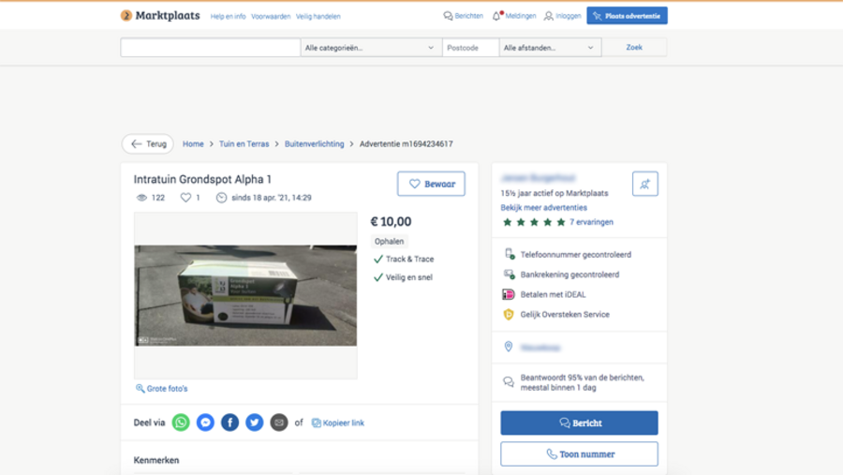
Task: Click the follow seller icon button
Action: [645, 184]
